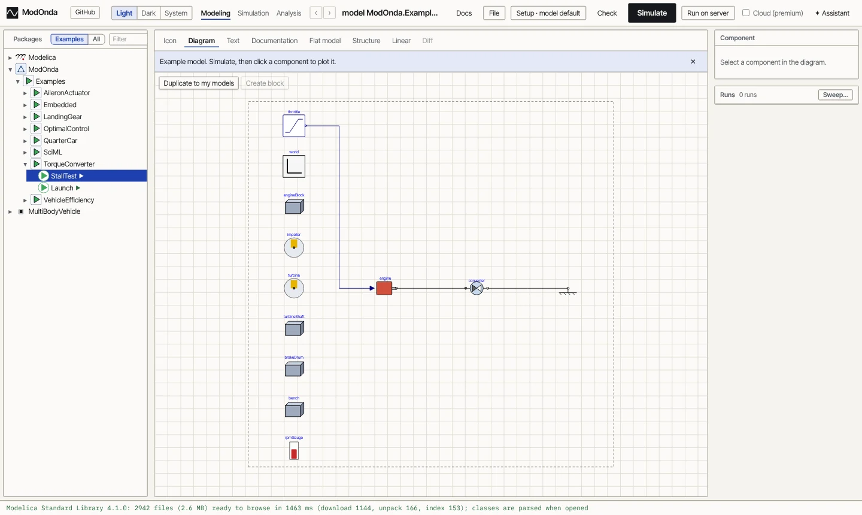
Task: Expand the AileronActuator folder
Action: (25, 93)
